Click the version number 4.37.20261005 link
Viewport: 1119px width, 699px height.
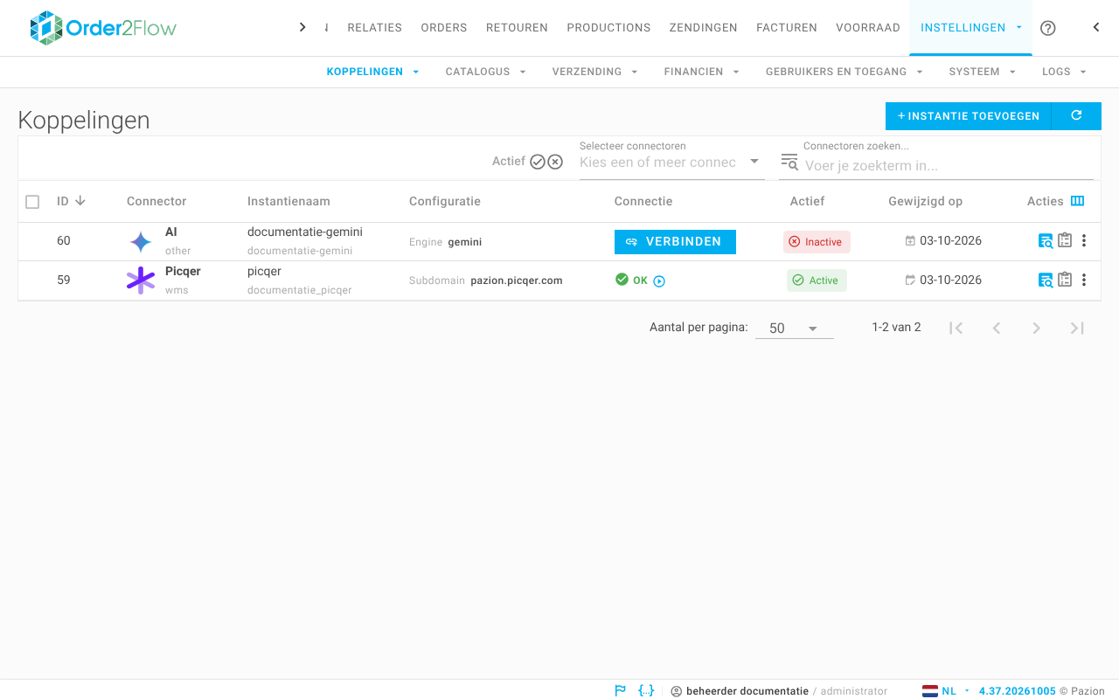click(1017, 691)
